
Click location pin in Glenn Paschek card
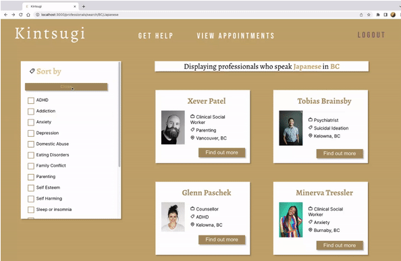[192, 225]
